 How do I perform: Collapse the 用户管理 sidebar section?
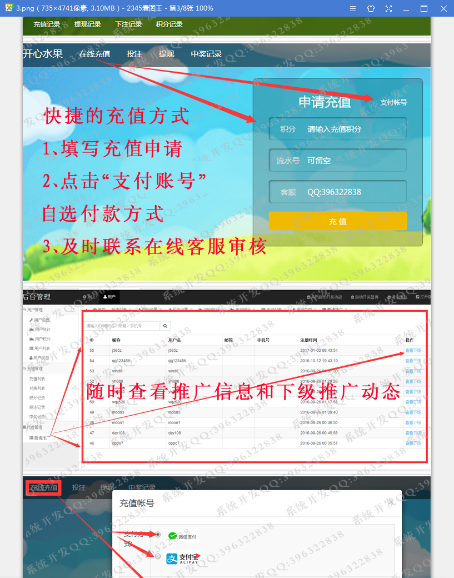coord(73,309)
